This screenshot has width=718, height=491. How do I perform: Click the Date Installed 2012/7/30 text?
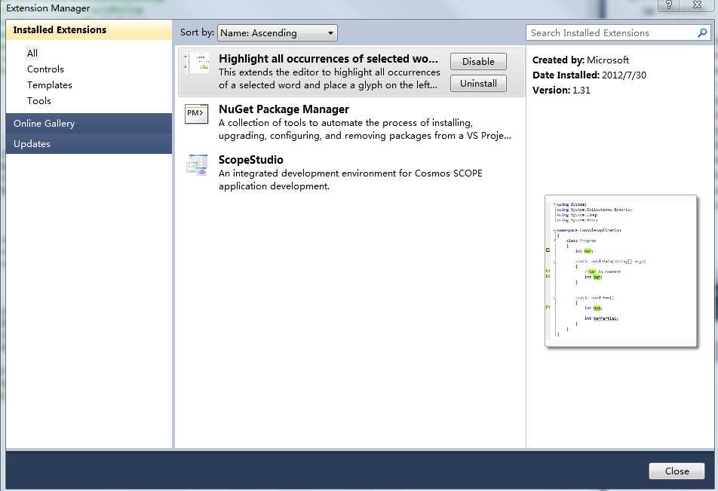[589, 75]
